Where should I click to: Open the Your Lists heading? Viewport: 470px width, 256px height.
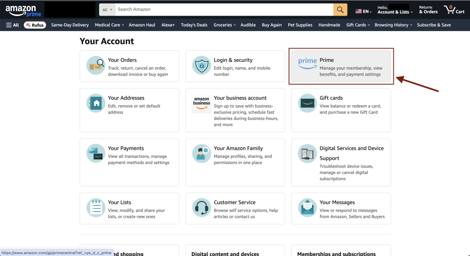(x=120, y=202)
